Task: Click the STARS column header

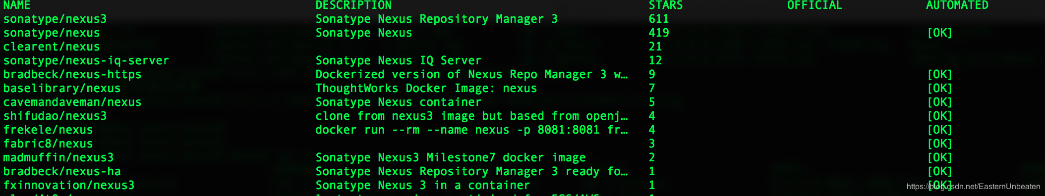Action: [x=666, y=5]
